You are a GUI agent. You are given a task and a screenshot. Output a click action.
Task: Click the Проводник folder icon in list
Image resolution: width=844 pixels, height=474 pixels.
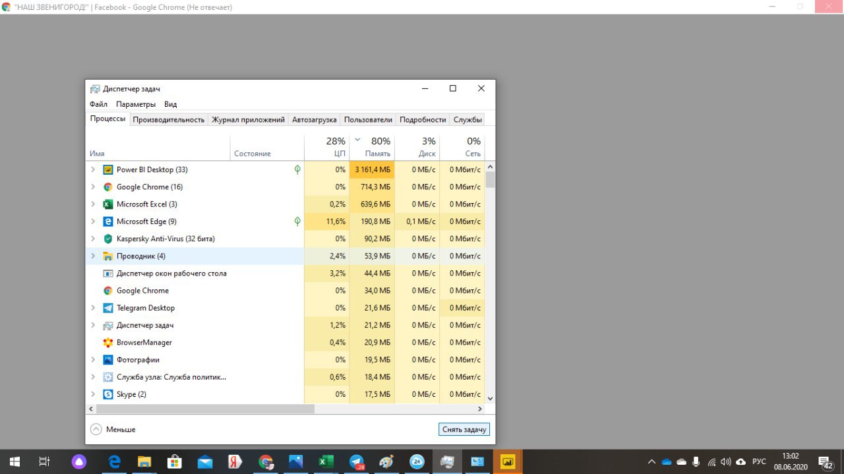[108, 256]
